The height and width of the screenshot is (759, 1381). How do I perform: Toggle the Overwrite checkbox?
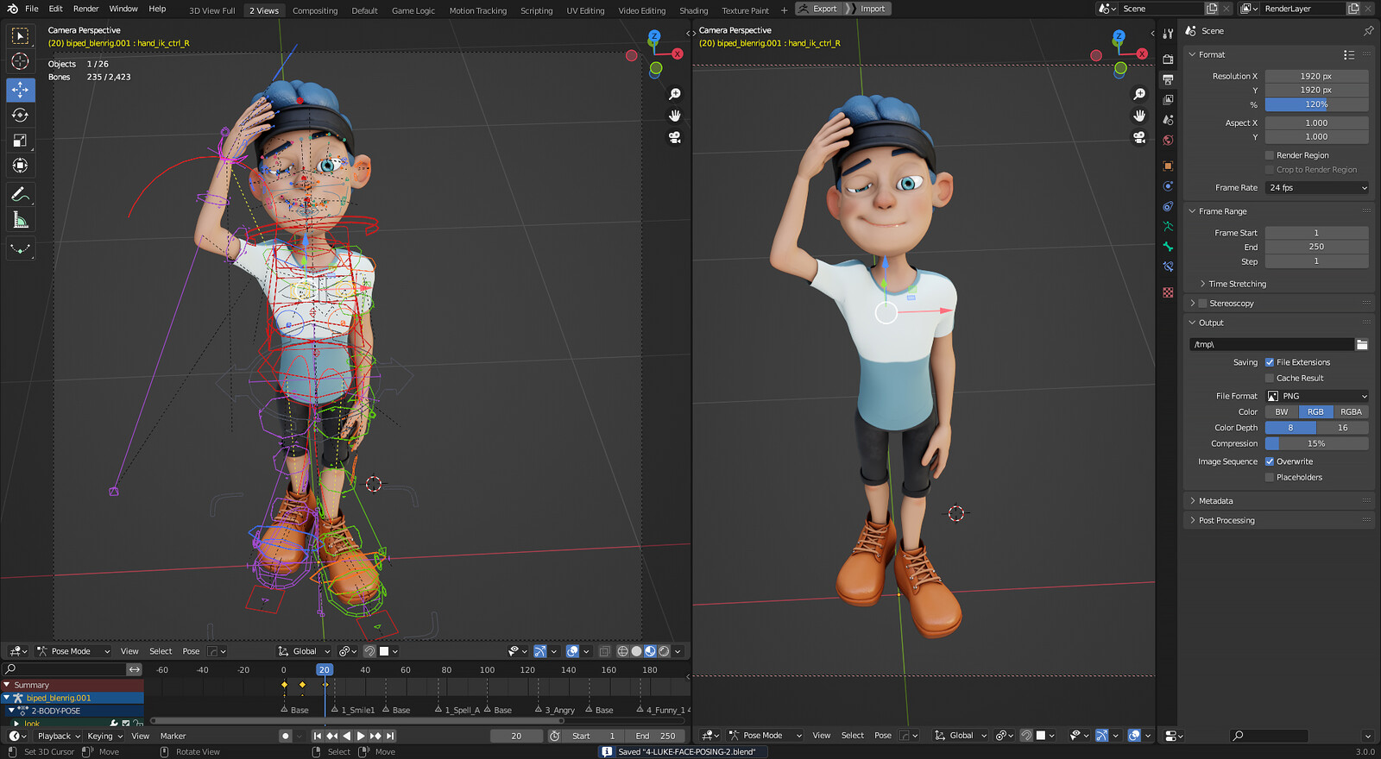click(x=1270, y=461)
